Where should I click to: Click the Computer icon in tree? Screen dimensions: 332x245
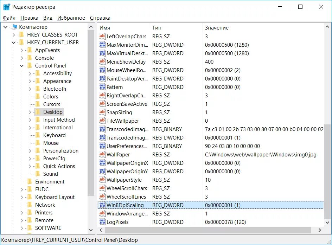[15, 27]
